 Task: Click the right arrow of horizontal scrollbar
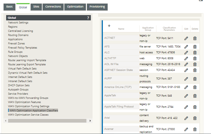(x=90, y=121)
